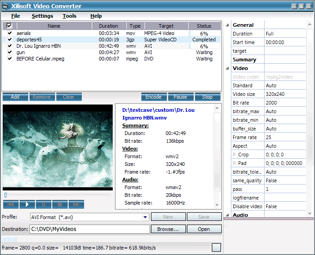Toggle the select-all checkbox in list header
The image size is (315, 255).
9,26
